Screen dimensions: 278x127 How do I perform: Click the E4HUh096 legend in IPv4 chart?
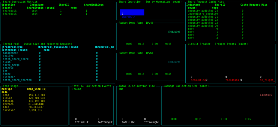174,32
